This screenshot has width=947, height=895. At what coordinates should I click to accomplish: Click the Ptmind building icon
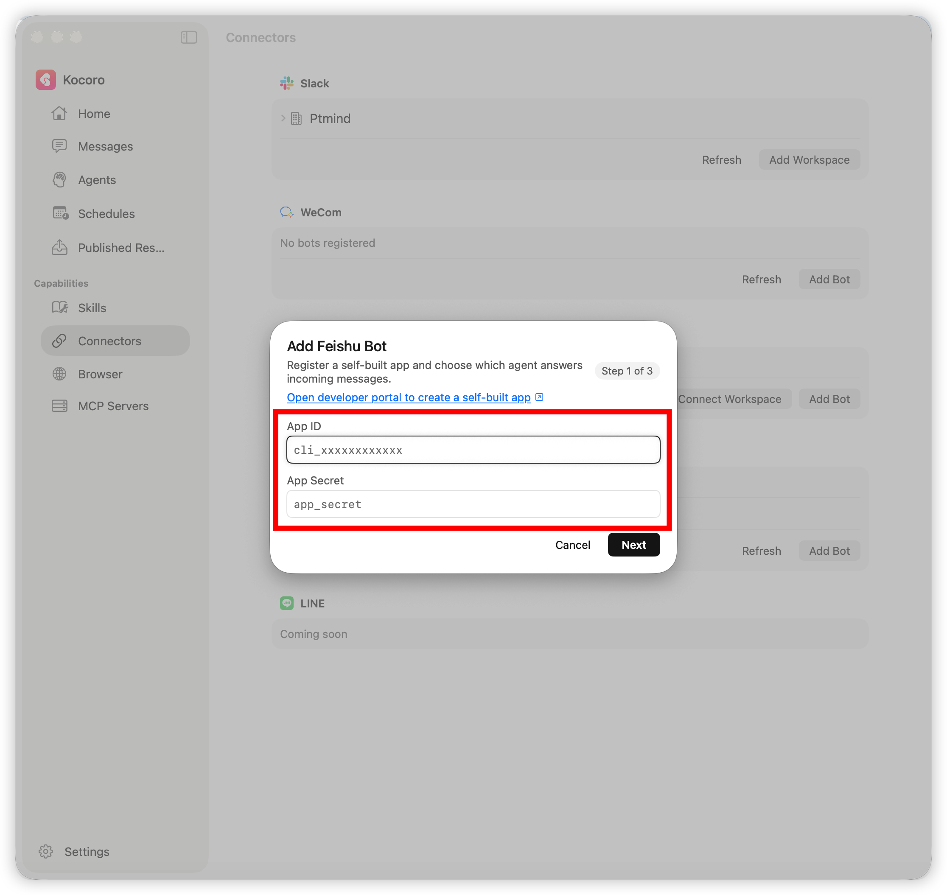click(x=297, y=118)
